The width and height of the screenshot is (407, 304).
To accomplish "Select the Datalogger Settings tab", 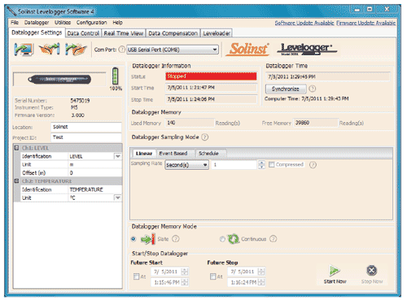I will [37, 33].
